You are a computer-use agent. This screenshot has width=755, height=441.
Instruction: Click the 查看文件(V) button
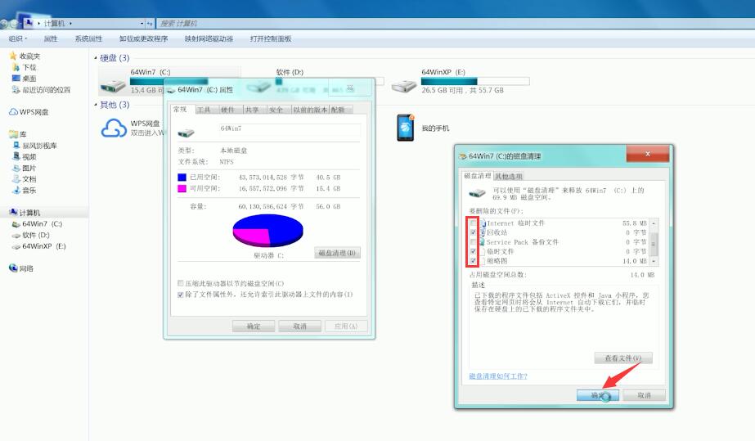click(x=623, y=358)
